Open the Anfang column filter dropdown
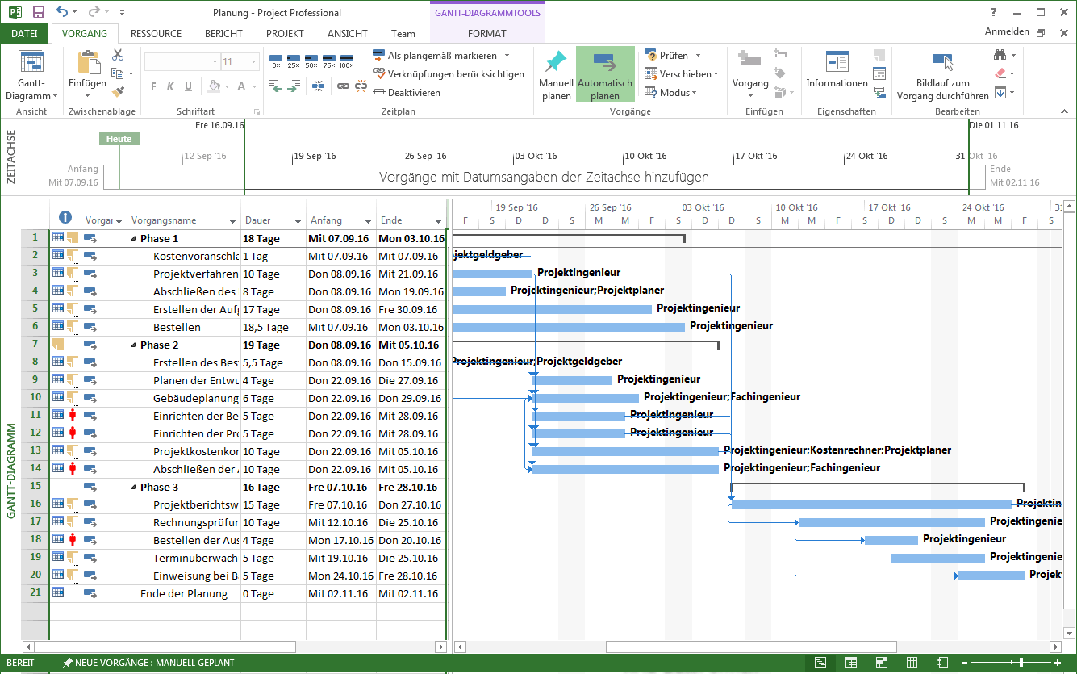The width and height of the screenshot is (1077, 674). point(368,221)
